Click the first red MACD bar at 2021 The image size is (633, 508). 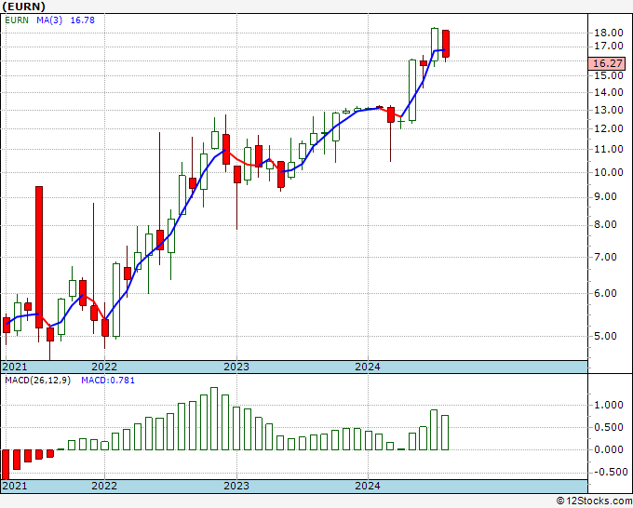coord(6,464)
